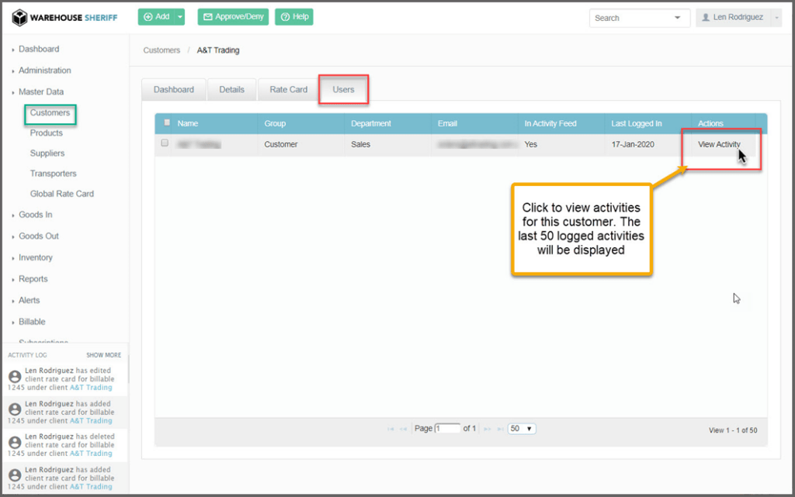Select the header checkbox in the users table

point(167,123)
